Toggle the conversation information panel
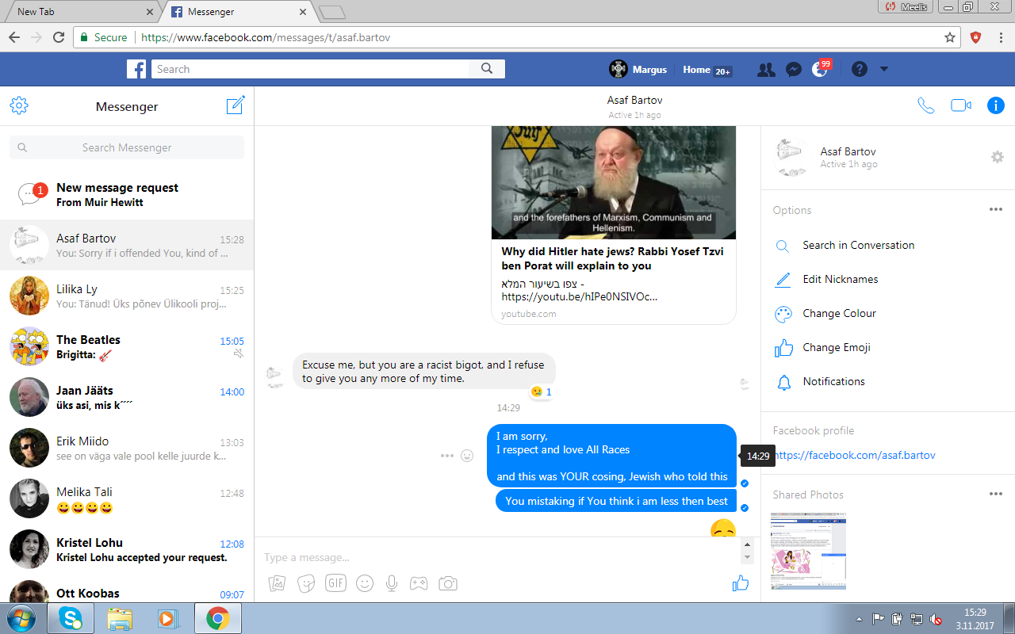 (x=996, y=105)
